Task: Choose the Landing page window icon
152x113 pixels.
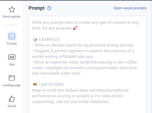Action: (12, 78)
